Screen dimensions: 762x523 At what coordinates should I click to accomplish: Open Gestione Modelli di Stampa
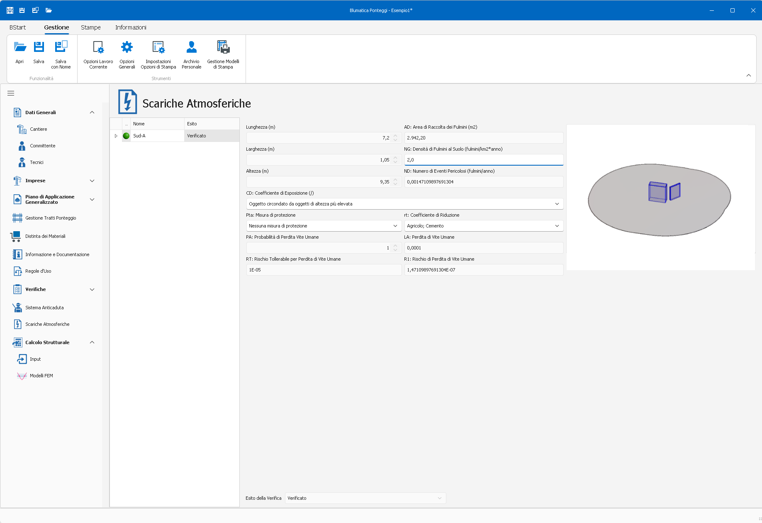coord(223,47)
